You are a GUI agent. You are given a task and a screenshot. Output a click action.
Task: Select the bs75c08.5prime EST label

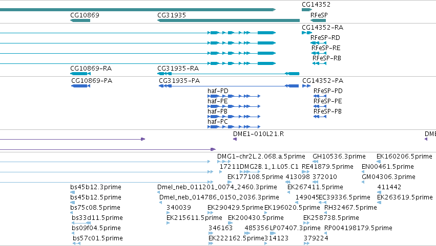(x=95, y=208)
